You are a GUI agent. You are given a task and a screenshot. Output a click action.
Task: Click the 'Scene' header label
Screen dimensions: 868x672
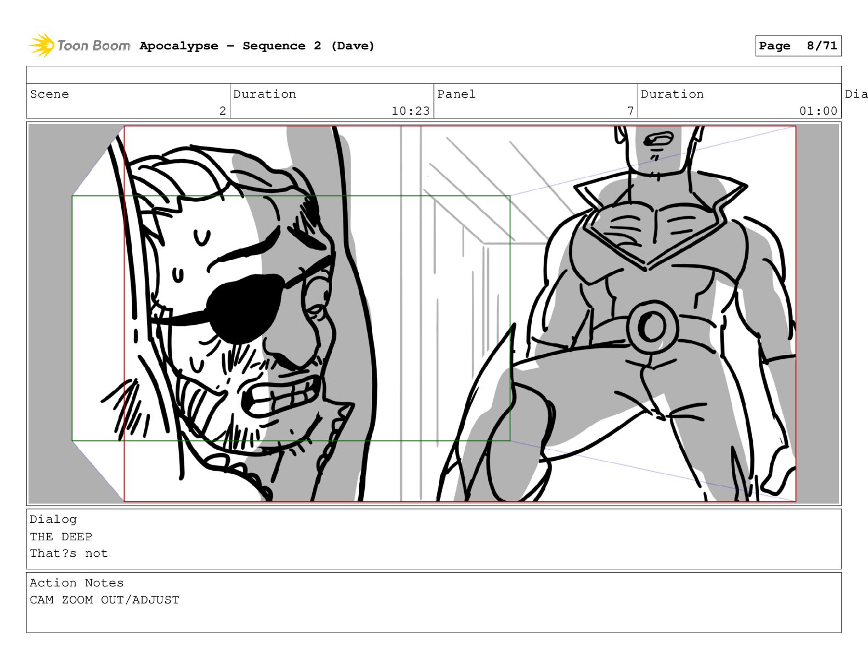(x=49, y=94)
